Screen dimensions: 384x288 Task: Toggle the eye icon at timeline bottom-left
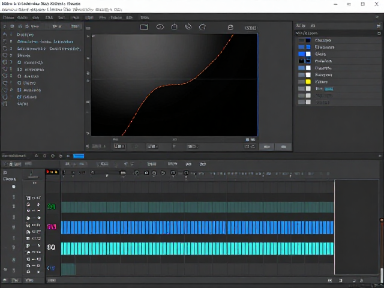(x=5, y=269)
